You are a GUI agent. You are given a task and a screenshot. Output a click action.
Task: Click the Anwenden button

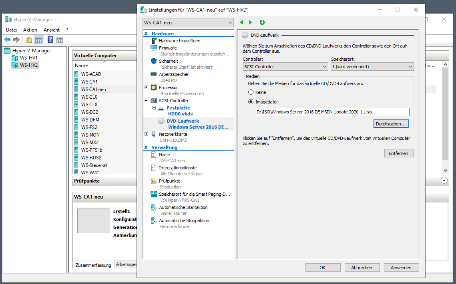pos(401,268)
